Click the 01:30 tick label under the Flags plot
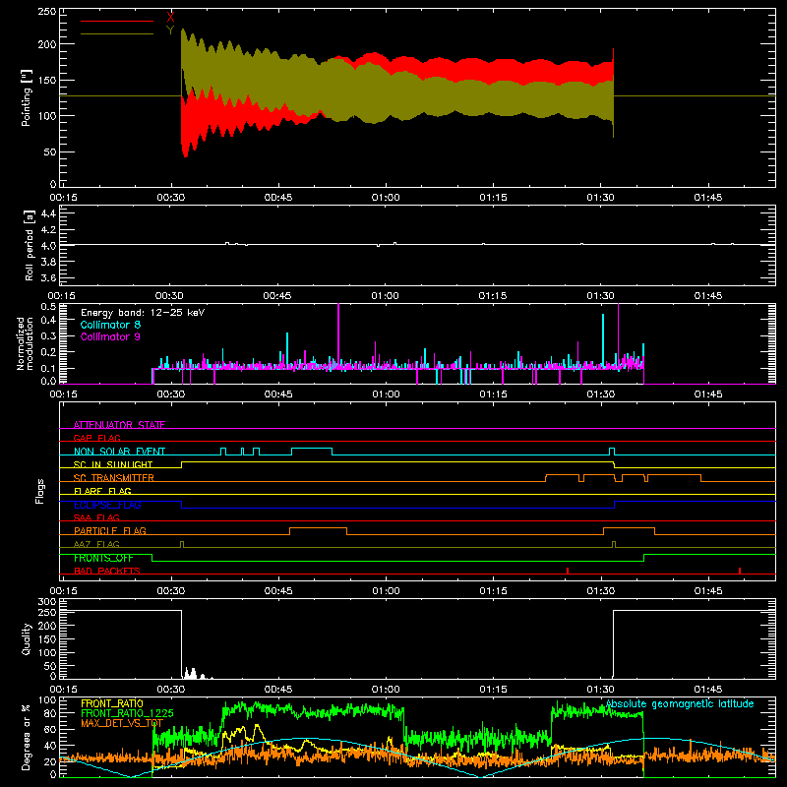Viewport: 787px width, 787px height. tap(600, 591)
